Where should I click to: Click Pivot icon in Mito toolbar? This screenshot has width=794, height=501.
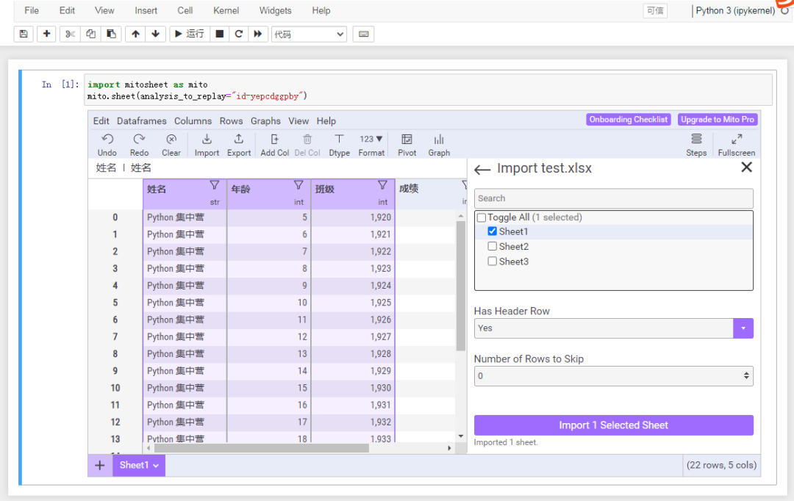pos(407,145)
